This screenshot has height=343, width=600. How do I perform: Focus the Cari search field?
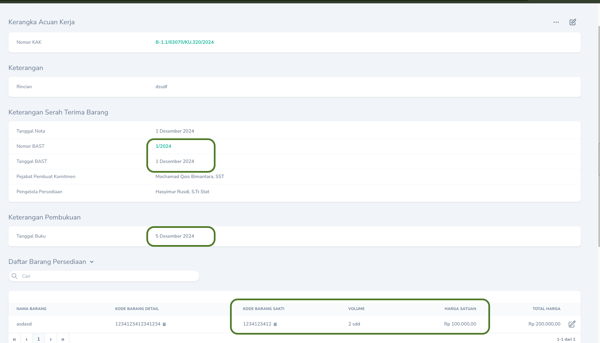pos(104,276)
